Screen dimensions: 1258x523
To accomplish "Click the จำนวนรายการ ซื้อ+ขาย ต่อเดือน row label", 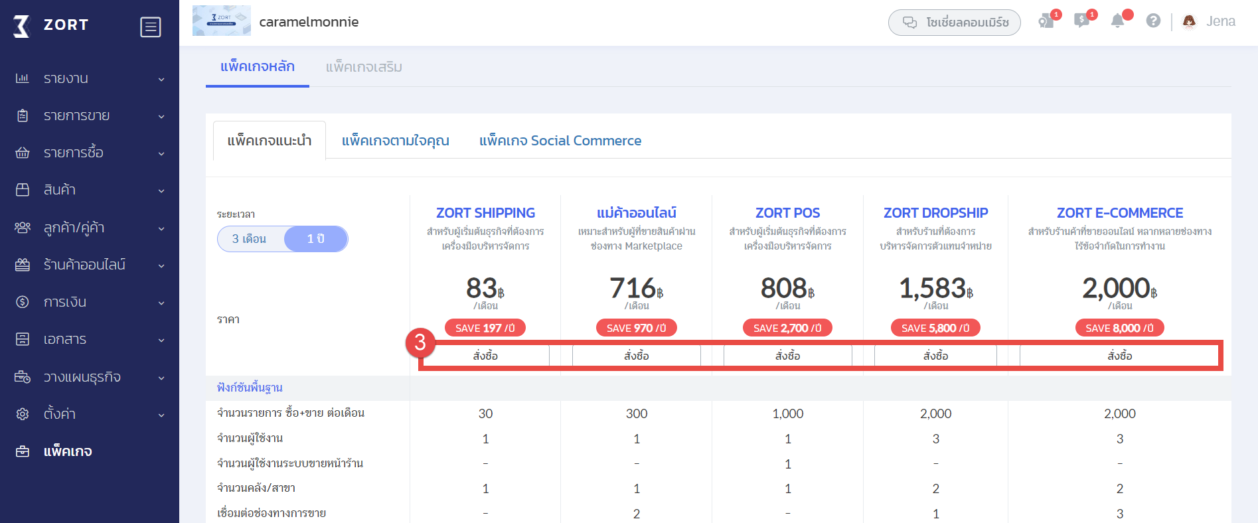I will coord(291,413).
